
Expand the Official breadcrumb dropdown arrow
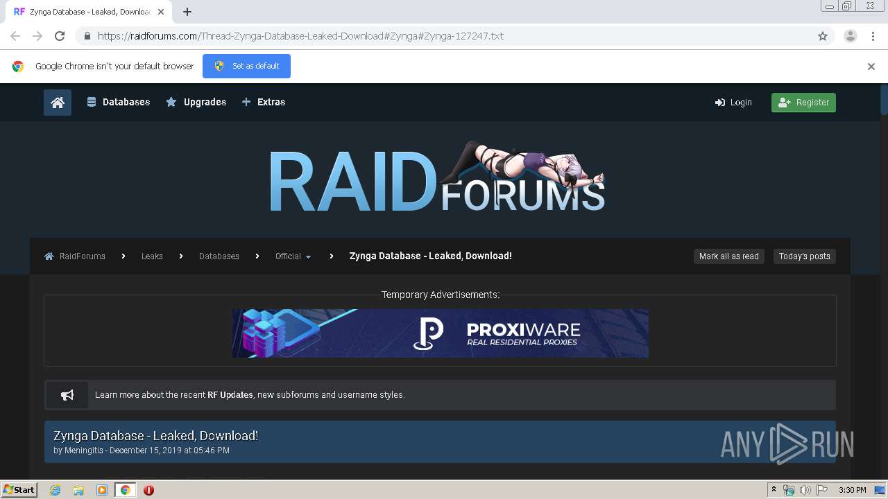tap(309, 257)
